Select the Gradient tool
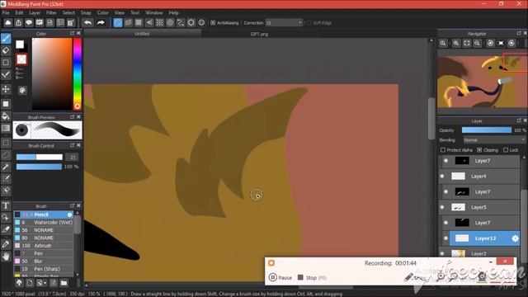 click(x=6, y=129)
